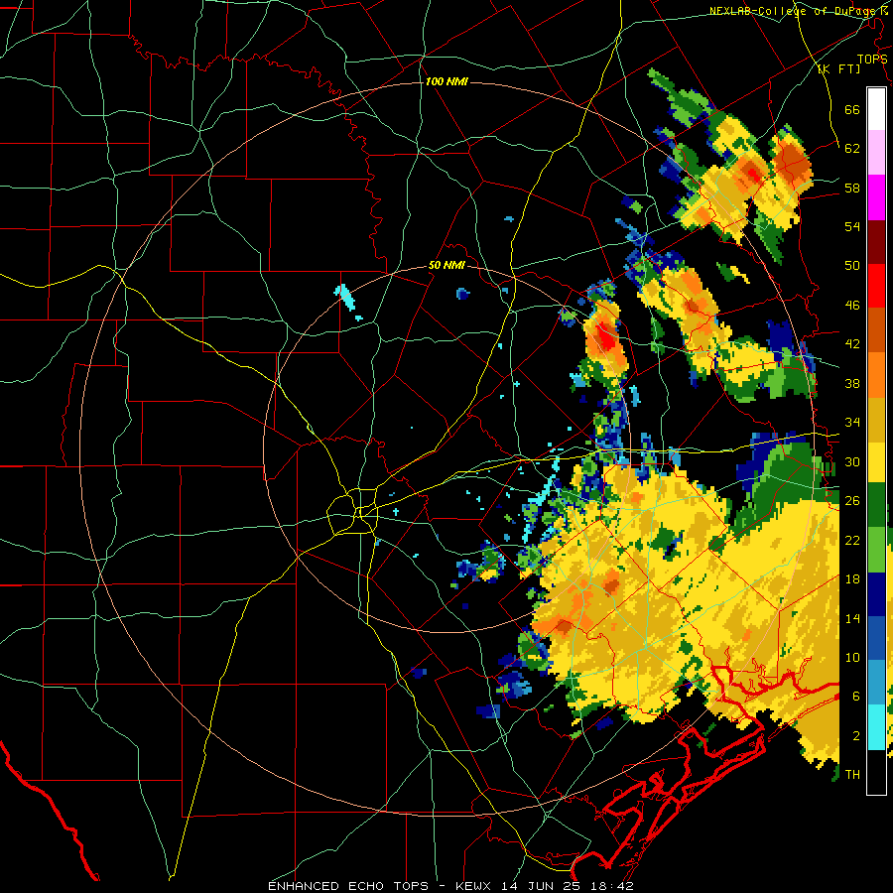Click the '10' legend value

(852, 658)
